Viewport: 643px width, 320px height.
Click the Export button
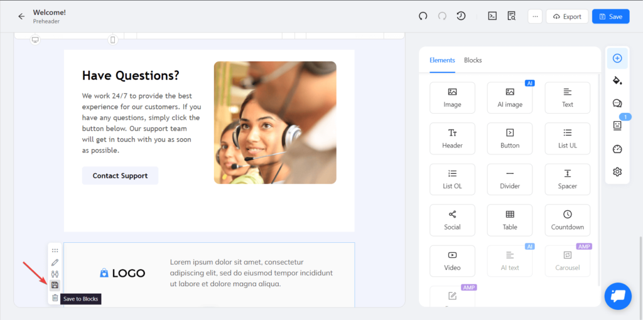tap(567, 16)
